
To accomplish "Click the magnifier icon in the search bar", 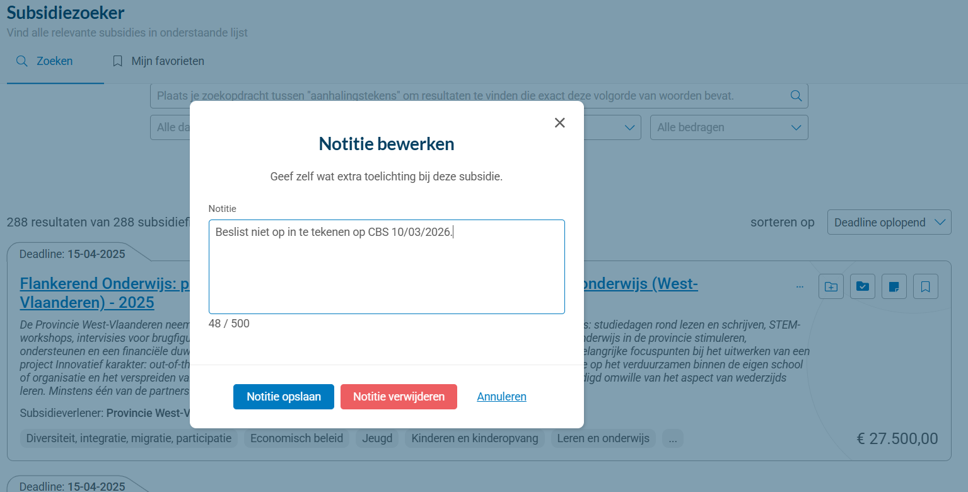I will pyautogui.click(x=795, y=95).
